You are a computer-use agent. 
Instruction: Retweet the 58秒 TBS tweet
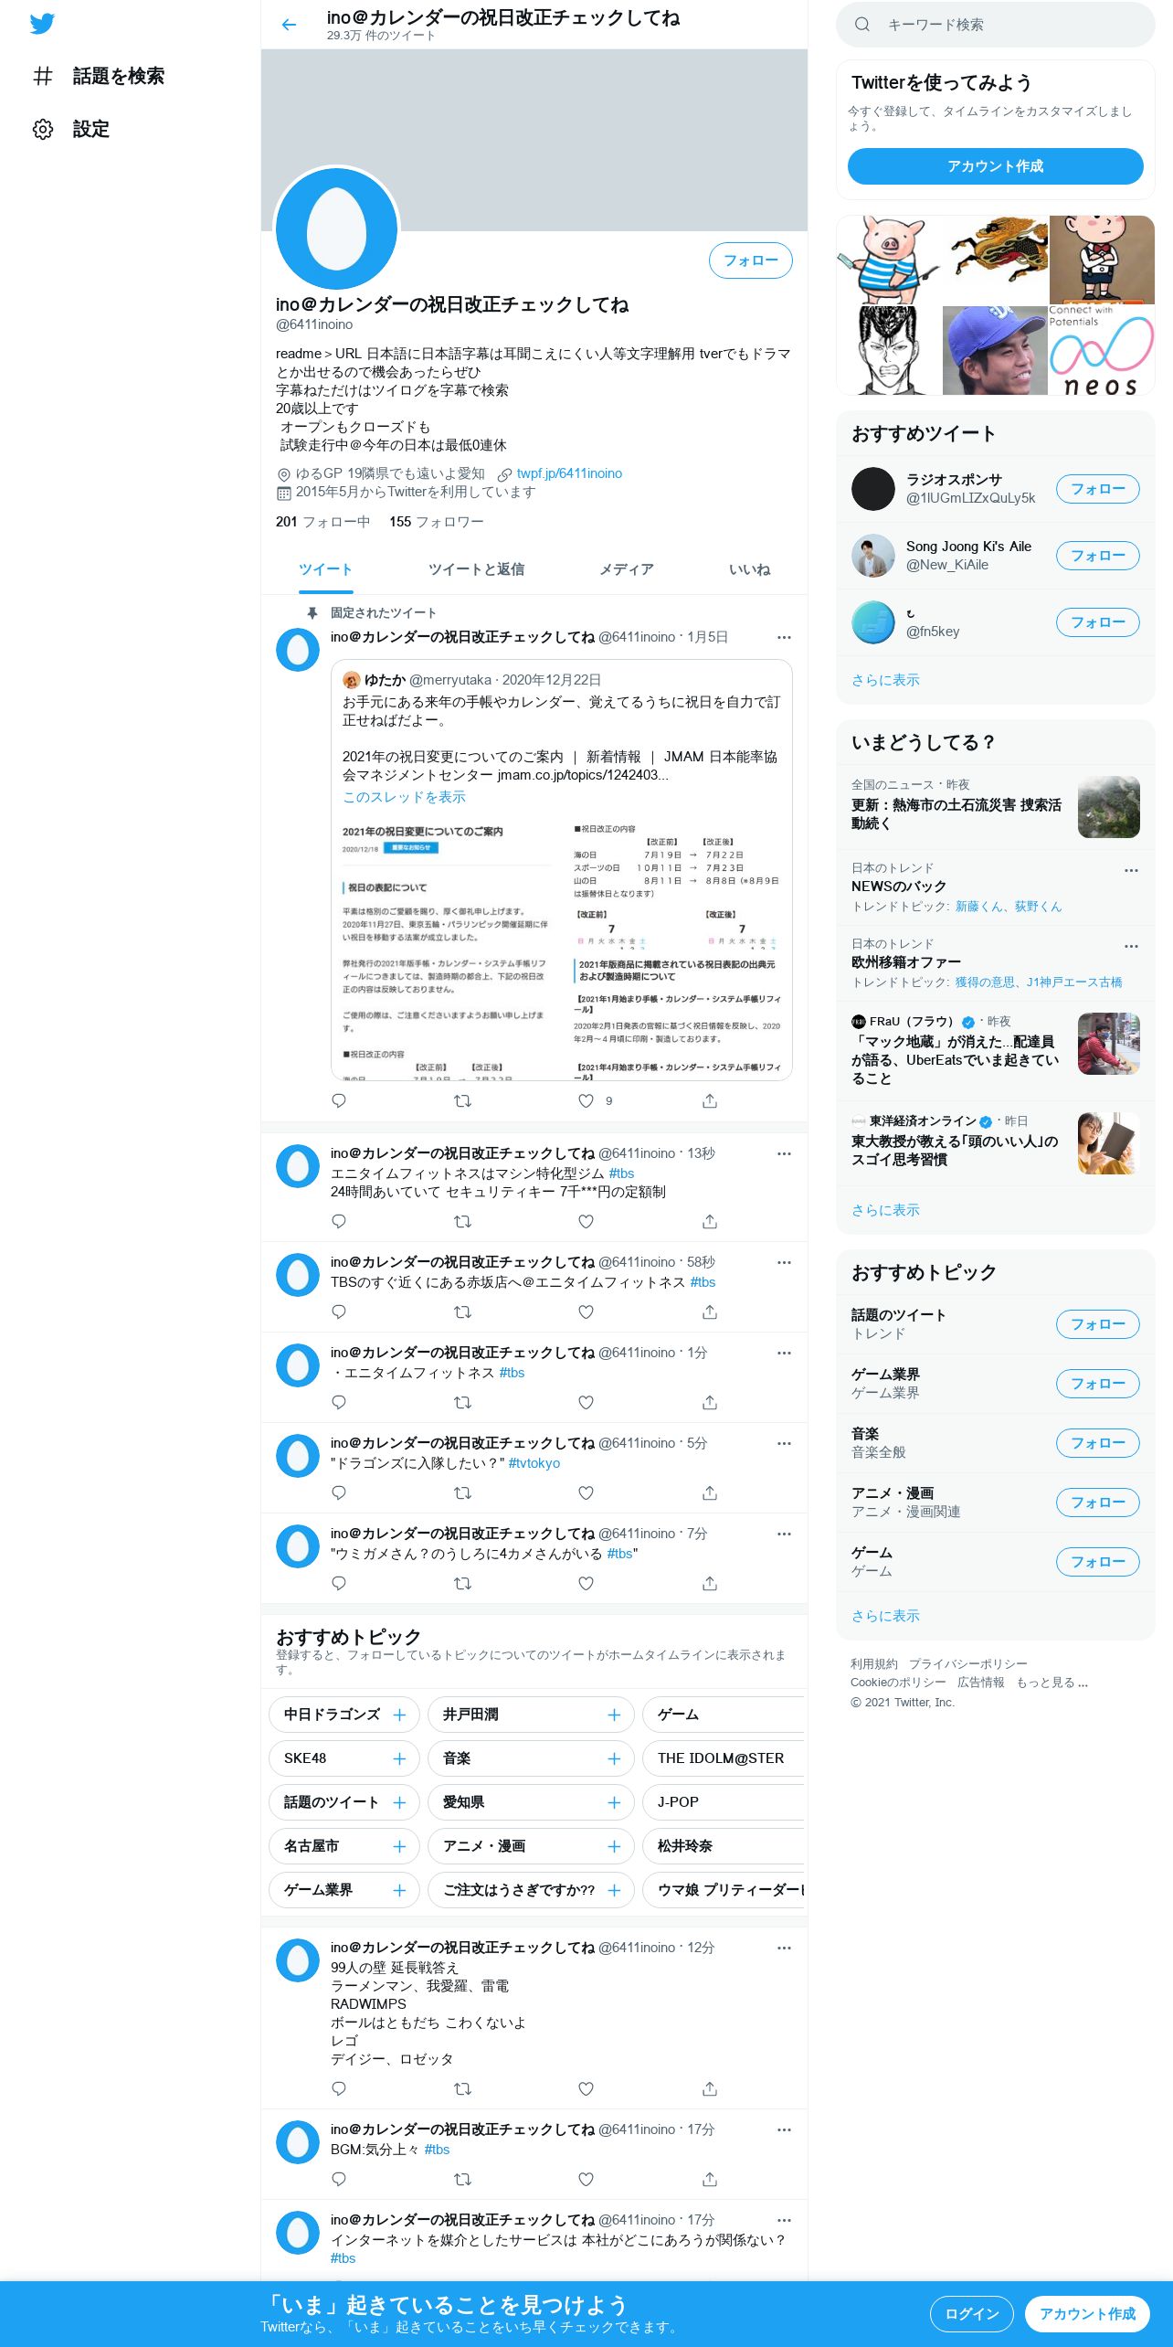(462, 1312)
